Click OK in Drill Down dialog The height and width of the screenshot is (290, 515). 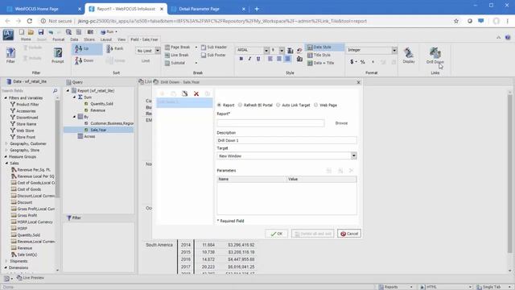click(x=277, y=234)
